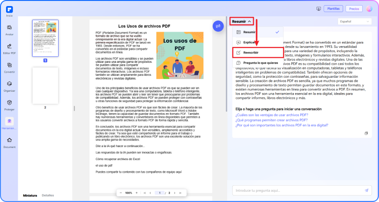Click the line Cómo recuperar archivos de Excel
The image size is (379, 202).
[118, 159]
